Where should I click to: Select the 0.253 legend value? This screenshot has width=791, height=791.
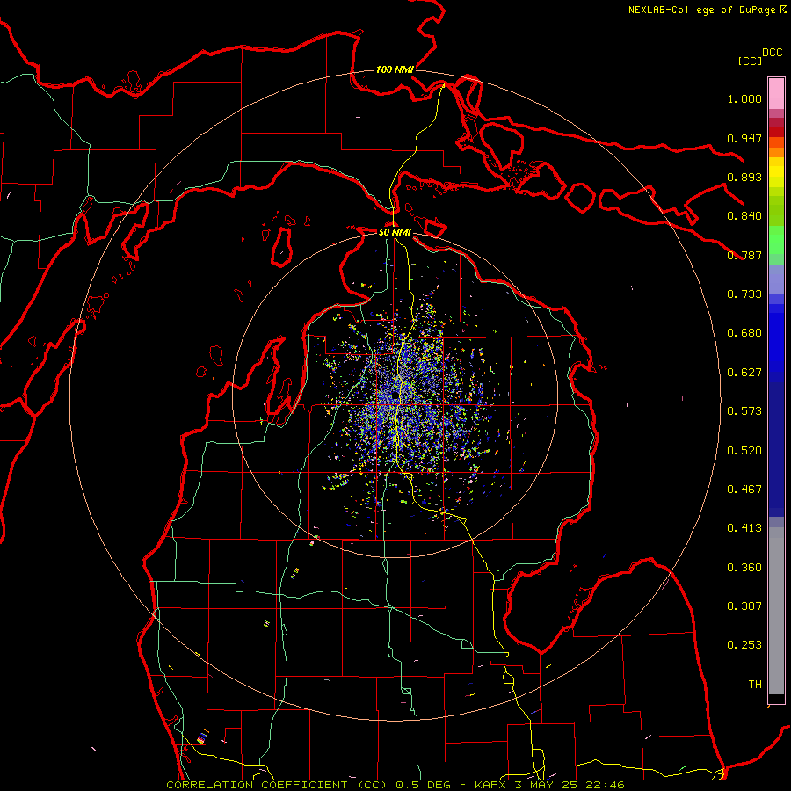(744, 645)
